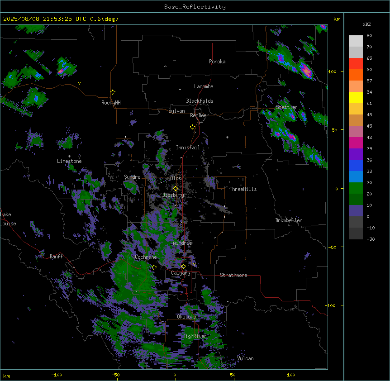This screenshot has height=381, width=390.
Task: Click the km unit label at bottom left
Action: click(x=7, y=376)
